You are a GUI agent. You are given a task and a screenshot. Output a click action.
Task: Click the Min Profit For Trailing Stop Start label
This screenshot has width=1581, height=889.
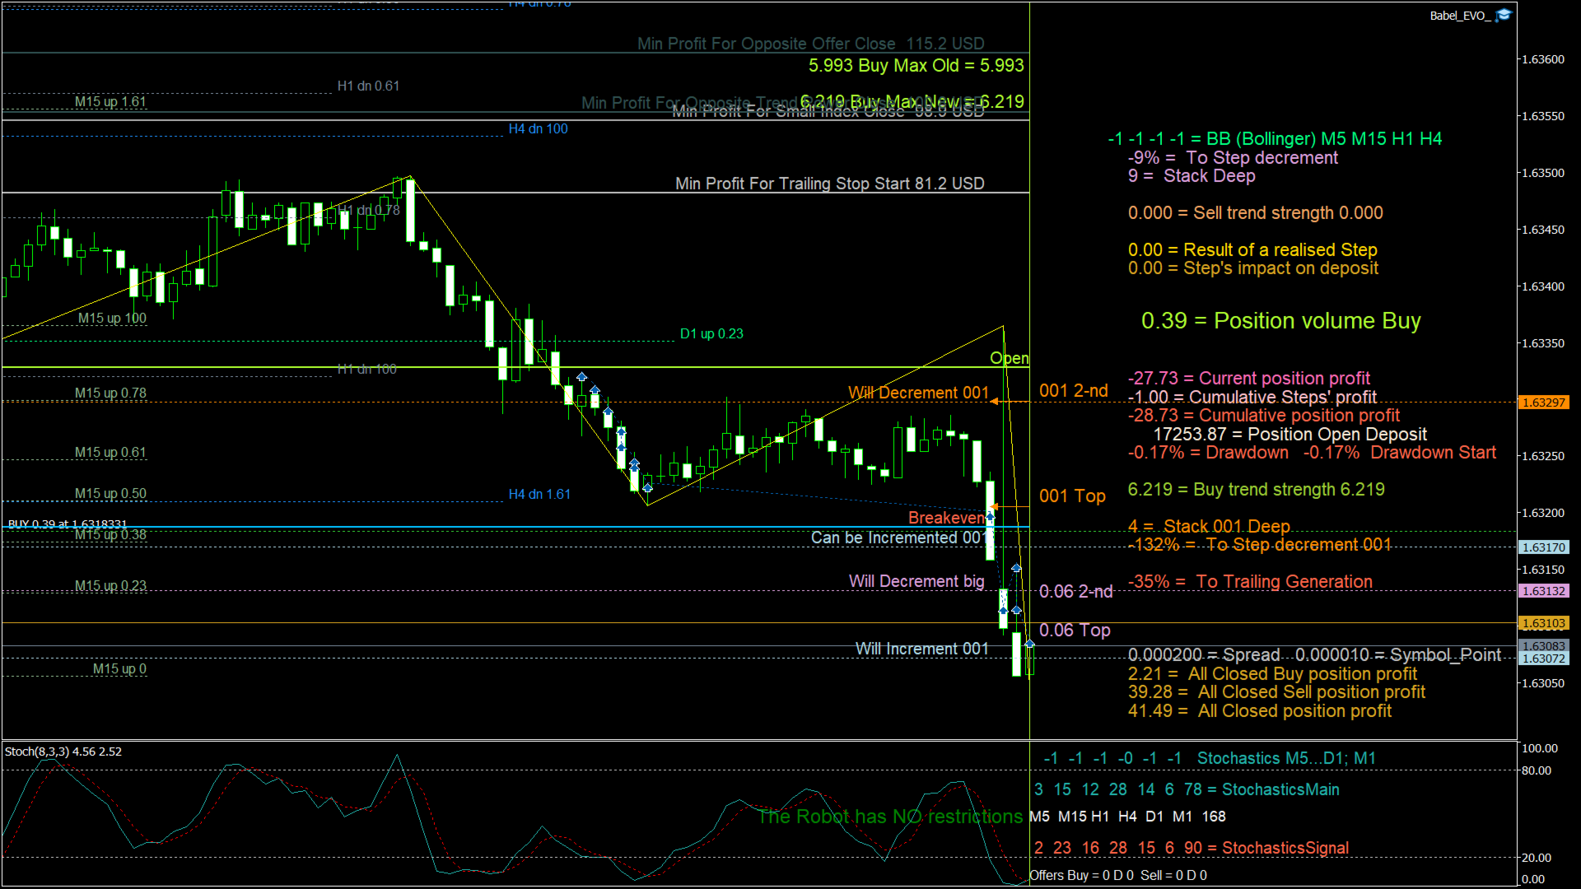(830, 184)
